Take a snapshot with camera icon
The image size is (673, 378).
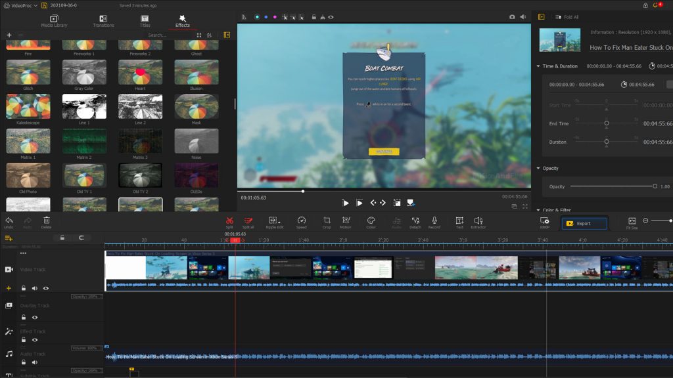coord(512,17)
